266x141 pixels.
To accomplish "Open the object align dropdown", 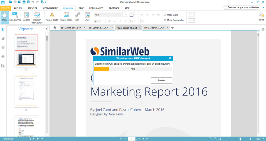I will (191, 14).
